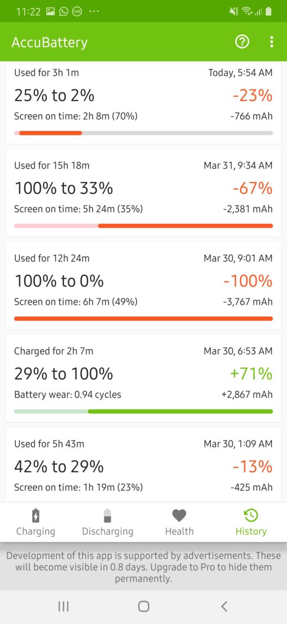Image resolution: width=287 pixels, height=624 pixels.
Task: Tap the Android home button
Action: 143,606
